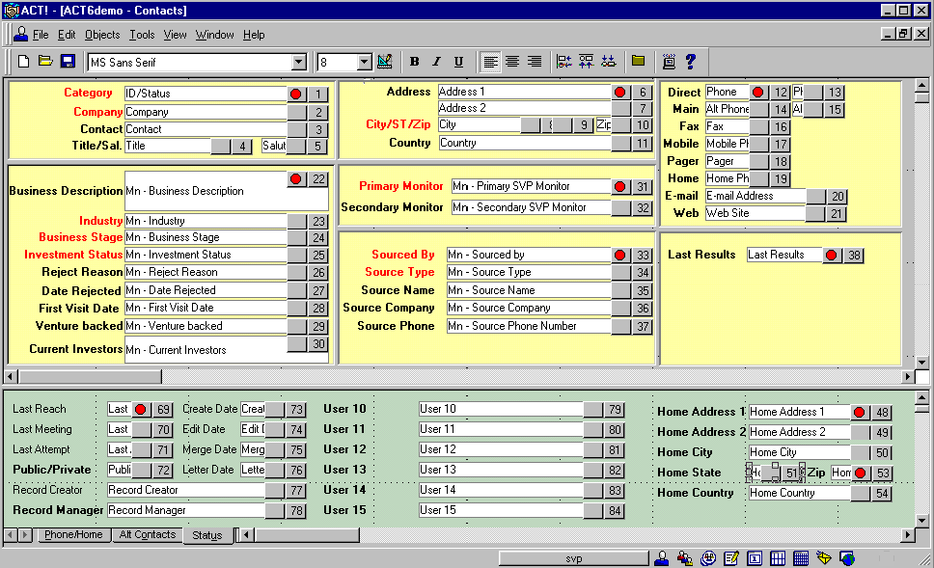Toggle red stop marker on Primary SVP Monitor
The image size is (934, 568).
click(x=620, y=187)
